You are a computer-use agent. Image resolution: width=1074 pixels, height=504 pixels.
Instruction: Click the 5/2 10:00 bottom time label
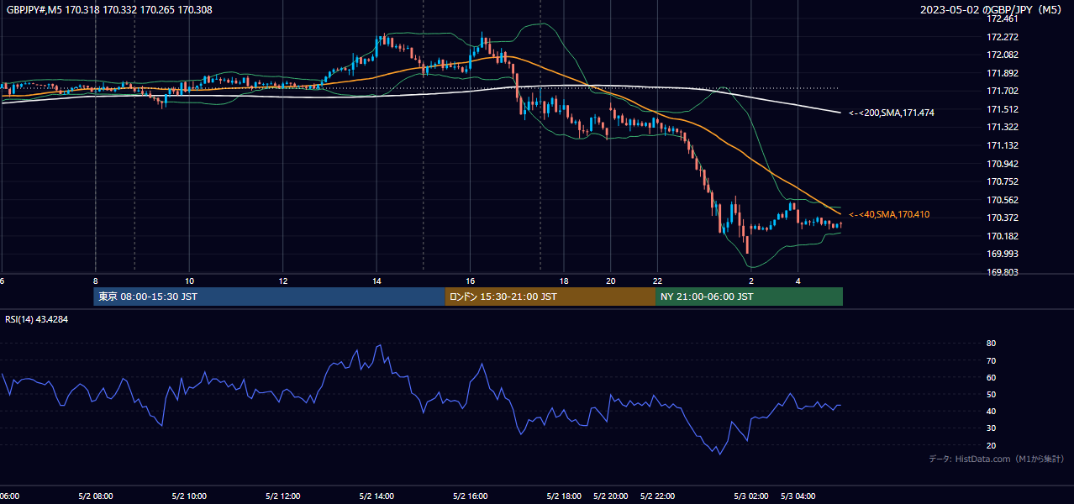pyautogui.click(x=189, y=496)
